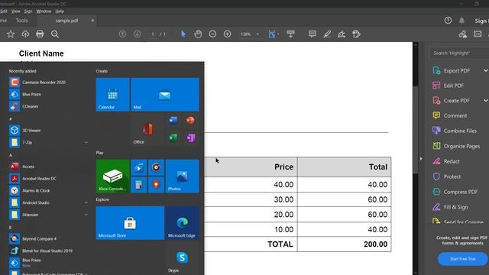Close the sample.pdf tab
489x275 pixels.
click(92, 21)
